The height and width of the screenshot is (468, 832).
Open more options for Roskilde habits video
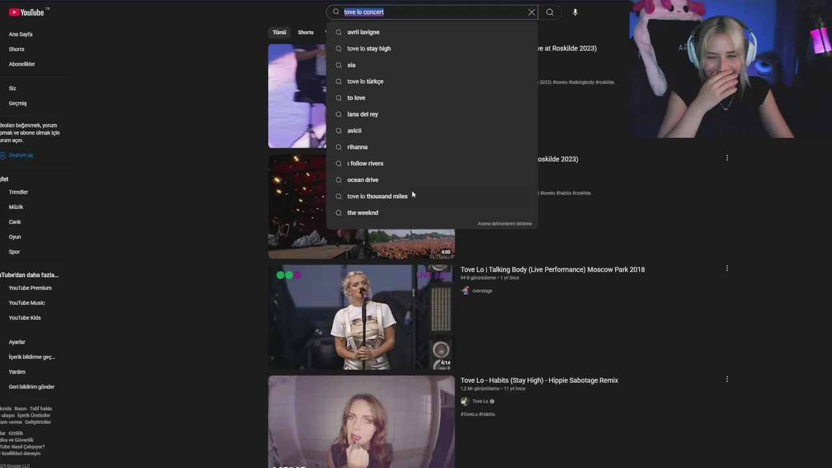pos(727,158)
